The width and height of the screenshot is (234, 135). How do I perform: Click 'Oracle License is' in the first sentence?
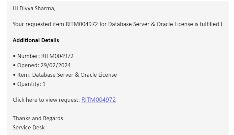(177, 24)
